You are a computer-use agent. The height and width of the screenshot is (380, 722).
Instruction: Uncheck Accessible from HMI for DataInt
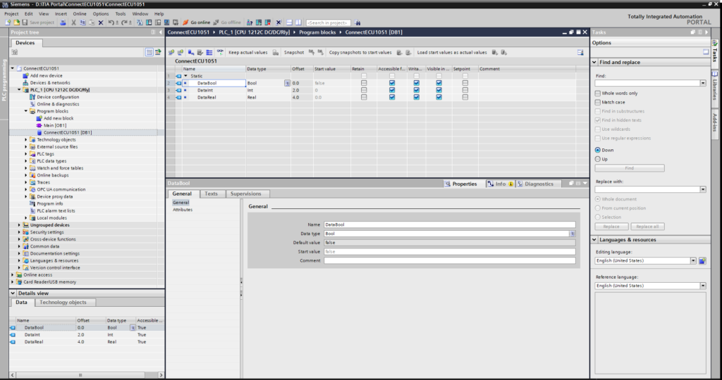[392, 90]
